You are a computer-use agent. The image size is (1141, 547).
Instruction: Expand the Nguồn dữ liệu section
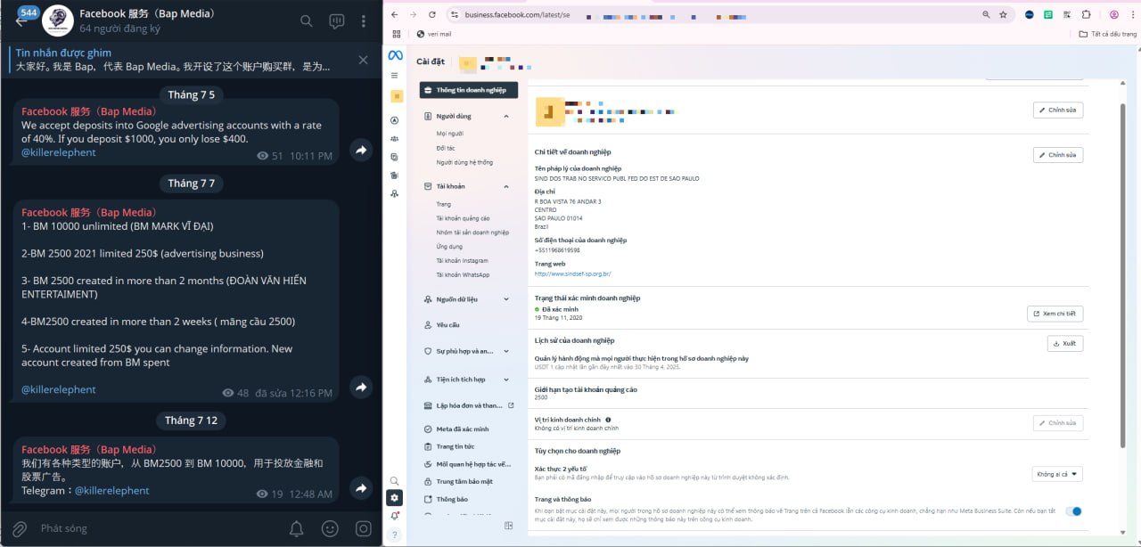point(506,299)
